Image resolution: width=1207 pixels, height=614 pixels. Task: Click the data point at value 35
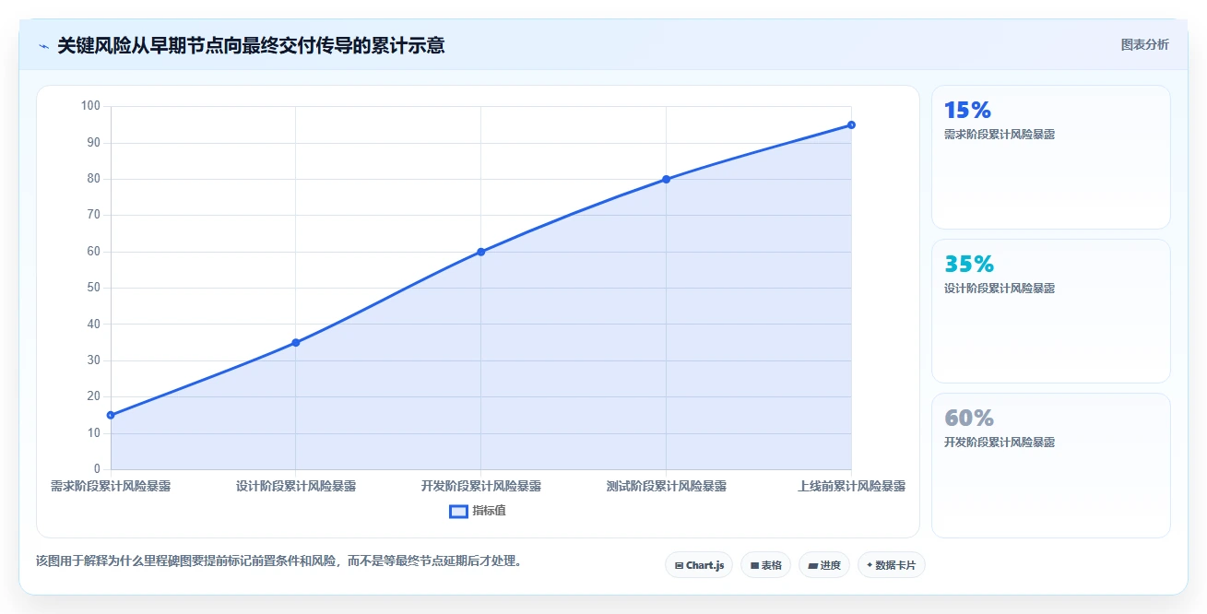(x=296, y=343)
